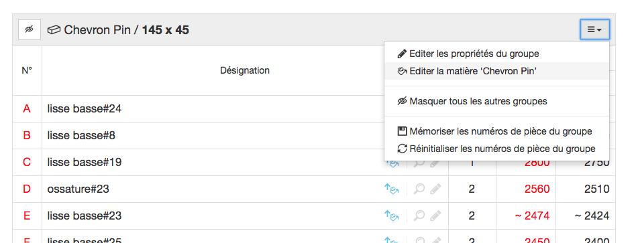Viewport: 636px width, 243px height.
Task: Open the group hamburger dropdown menu
Action: [594, 29]
